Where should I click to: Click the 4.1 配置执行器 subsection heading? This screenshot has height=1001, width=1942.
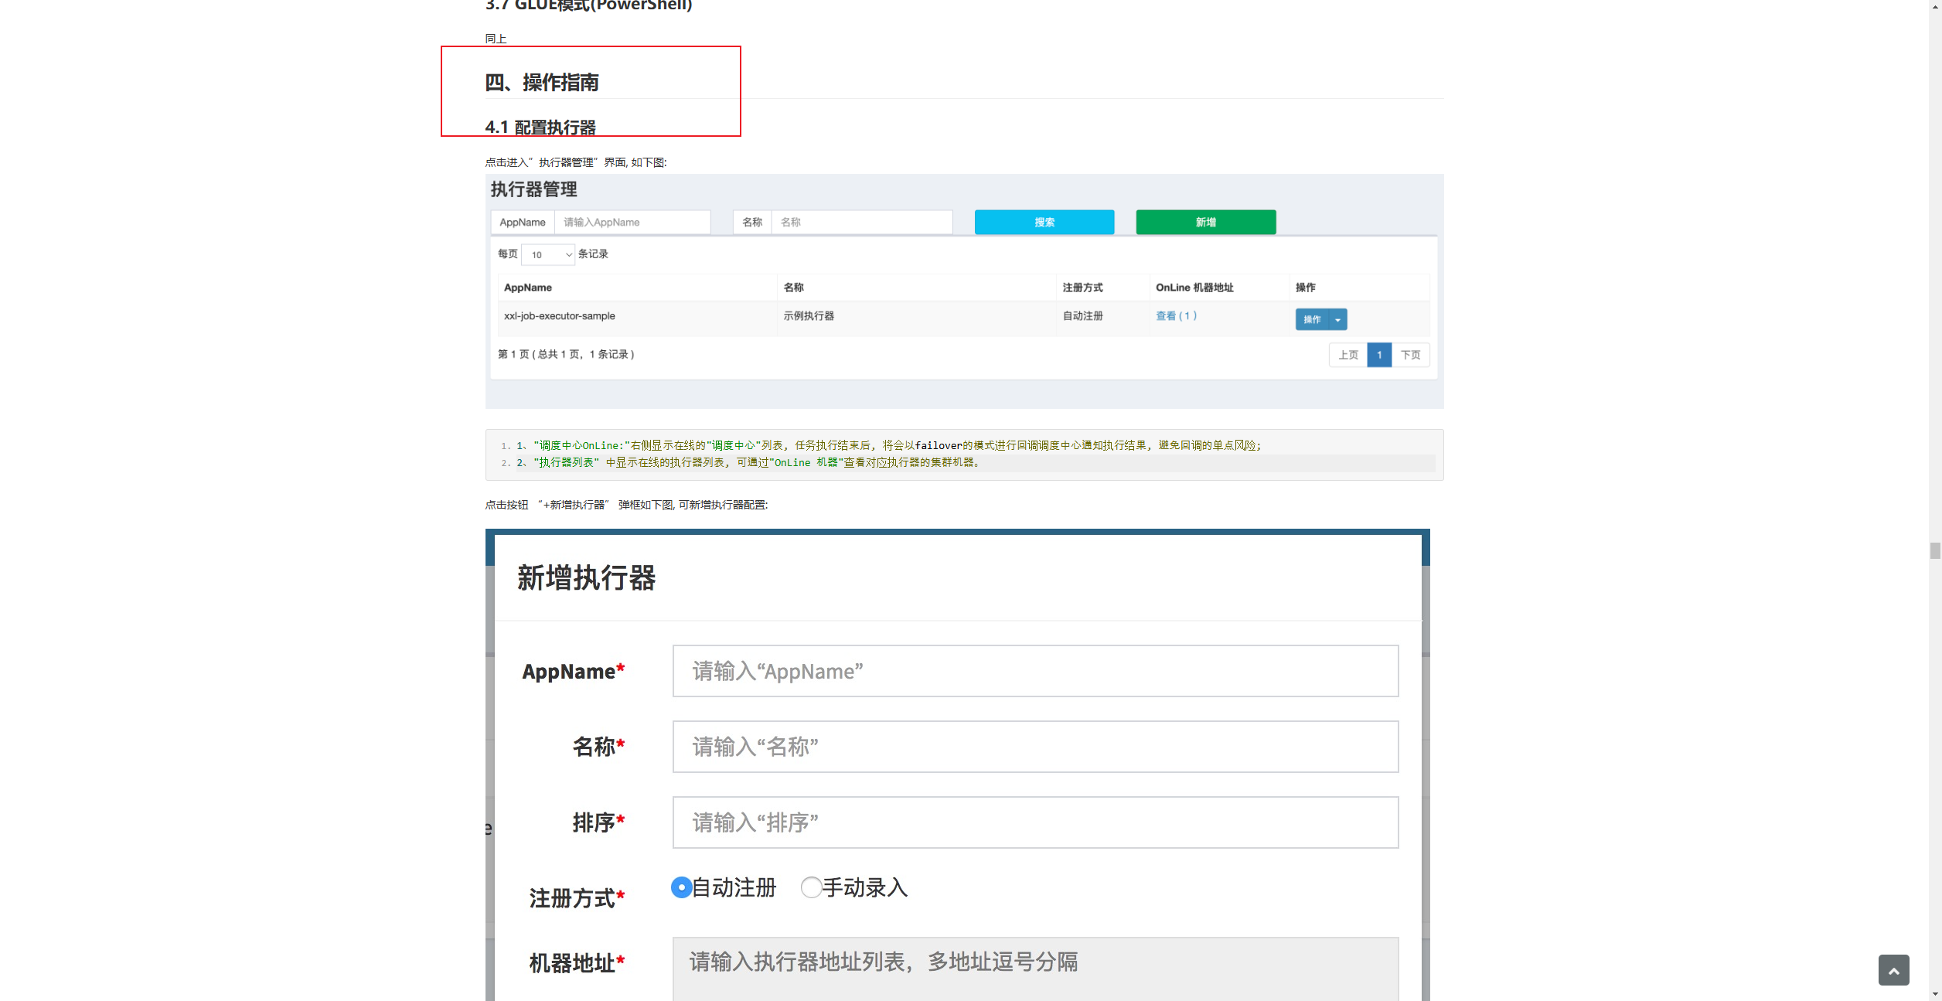click(x=540, y=128)
